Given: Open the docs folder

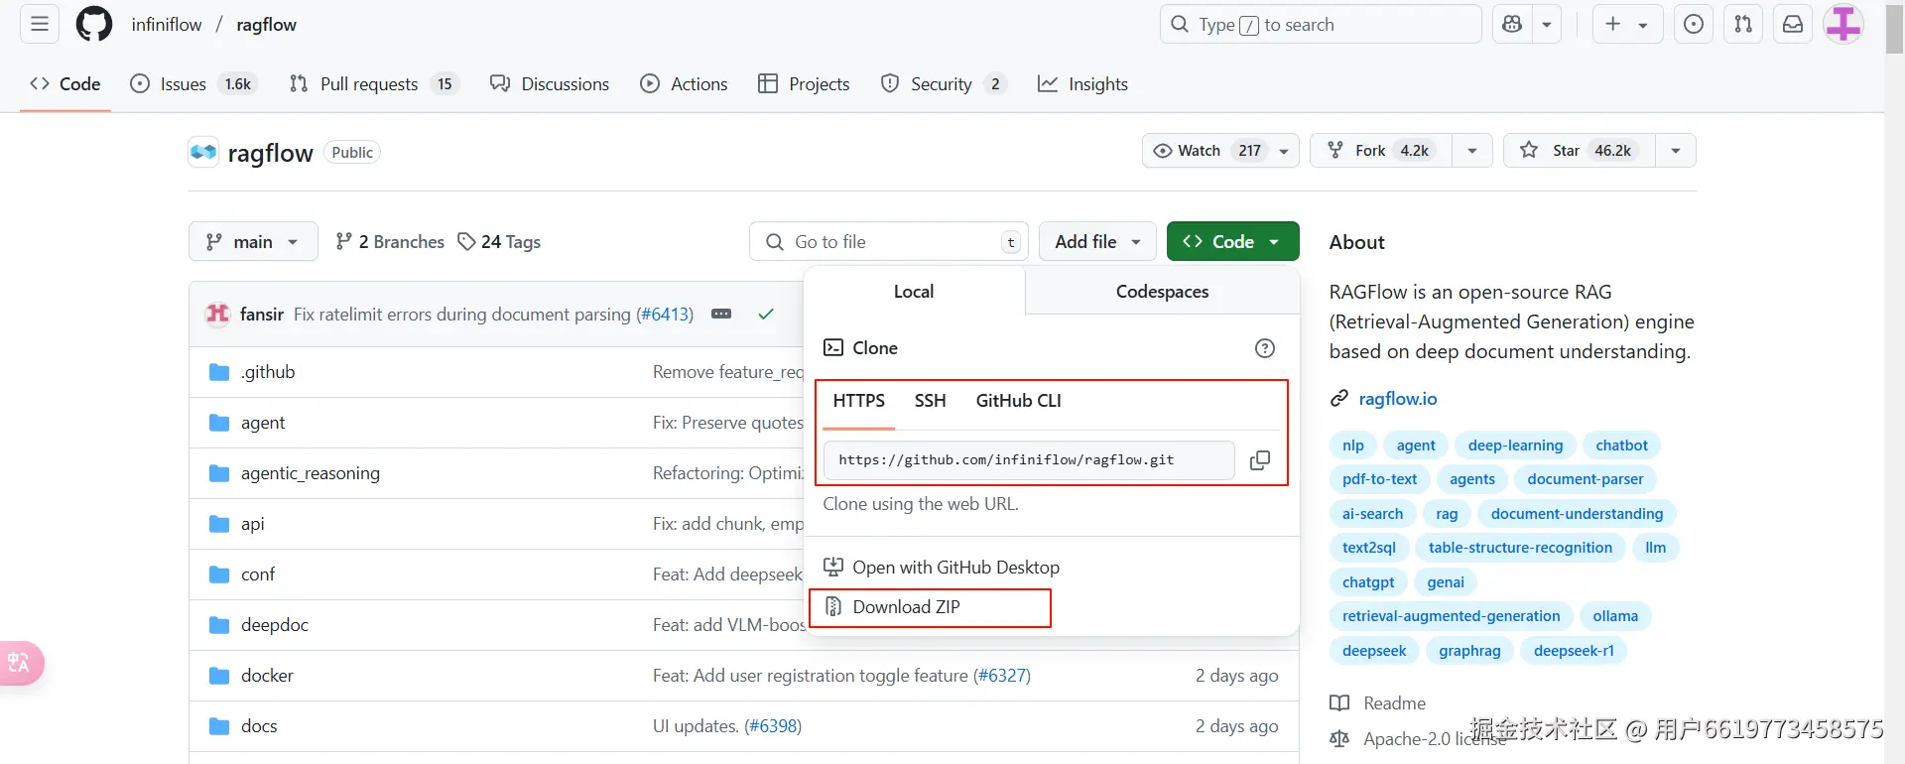Looking at the screenshot, I should (x=259, y=726).
